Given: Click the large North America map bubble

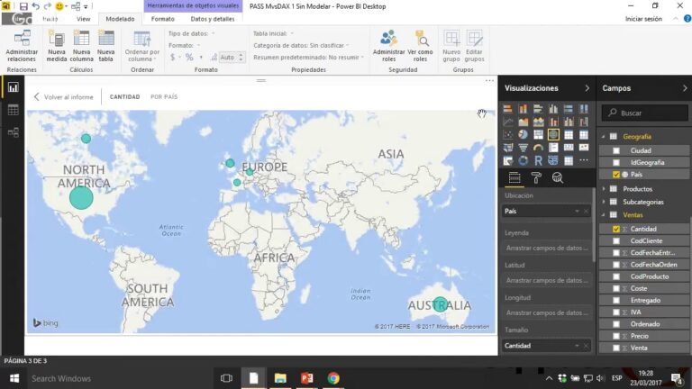Looking at the screenshot, I should (81, 197).
